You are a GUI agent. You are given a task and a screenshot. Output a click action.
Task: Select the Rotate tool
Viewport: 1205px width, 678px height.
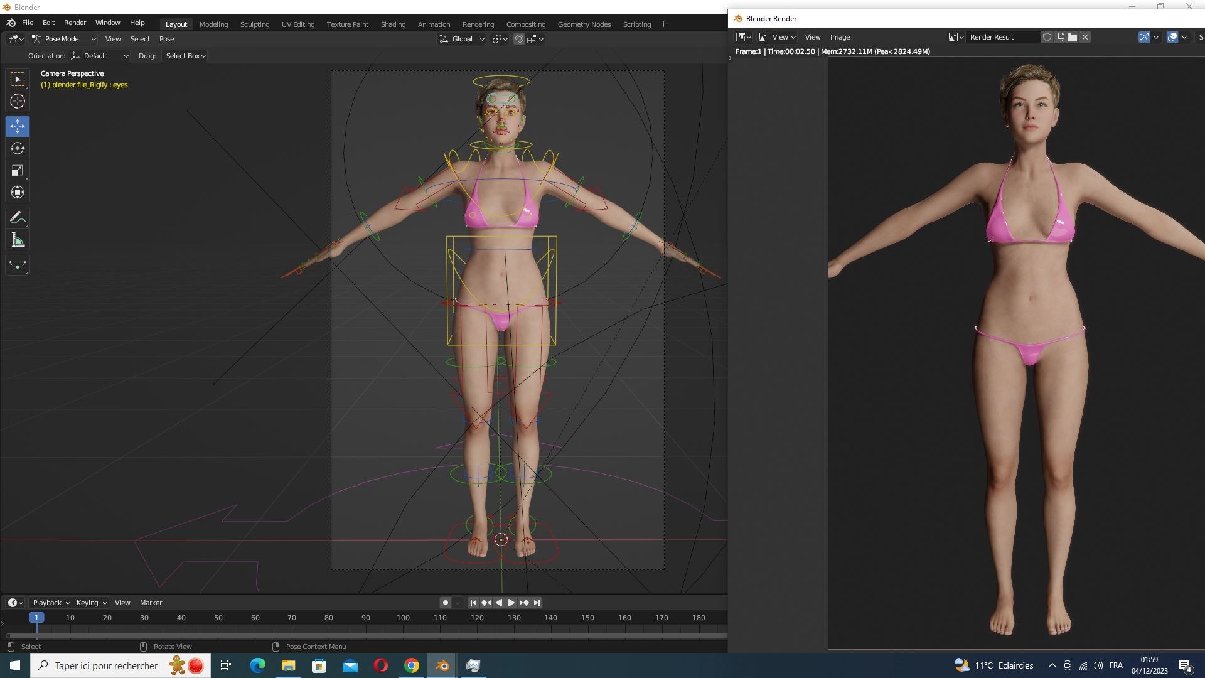pos(18,148)
